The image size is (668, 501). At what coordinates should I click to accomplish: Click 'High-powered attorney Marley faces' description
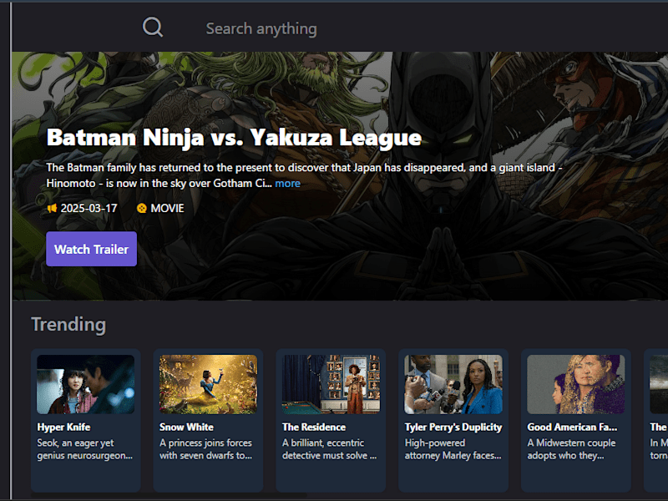(x=453, y=449)
